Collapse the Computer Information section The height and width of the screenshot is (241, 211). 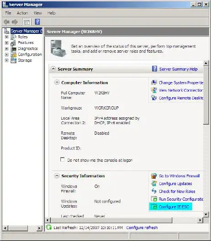57,82
